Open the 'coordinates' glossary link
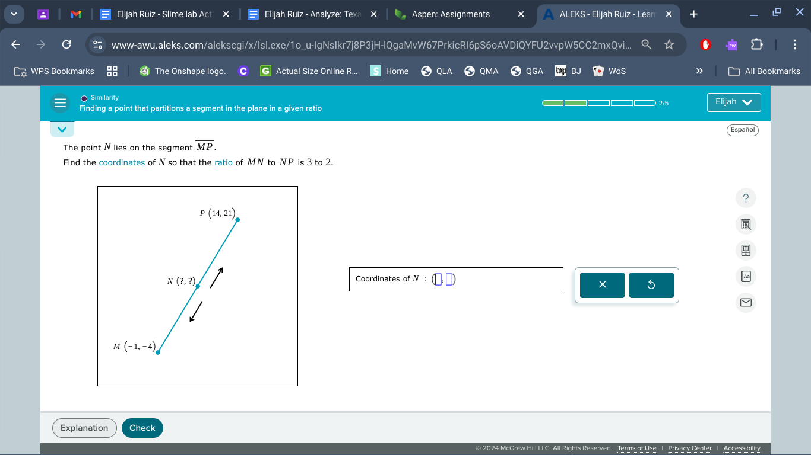Screen dimensions: 811x455 [122, 162]
